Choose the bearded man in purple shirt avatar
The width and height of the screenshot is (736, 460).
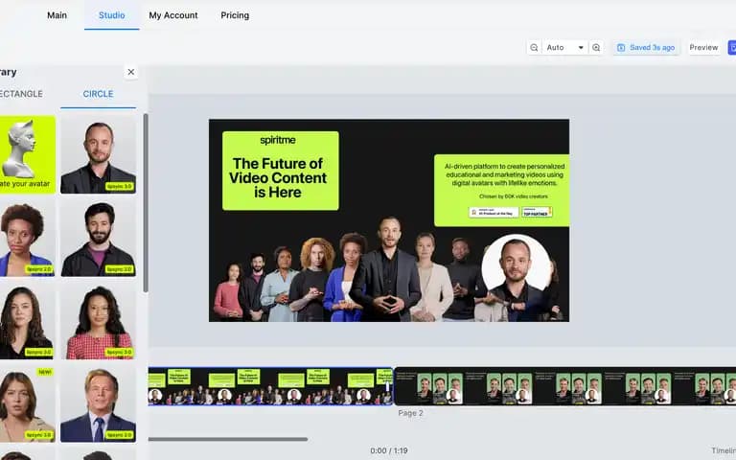(x=98, y=239)
